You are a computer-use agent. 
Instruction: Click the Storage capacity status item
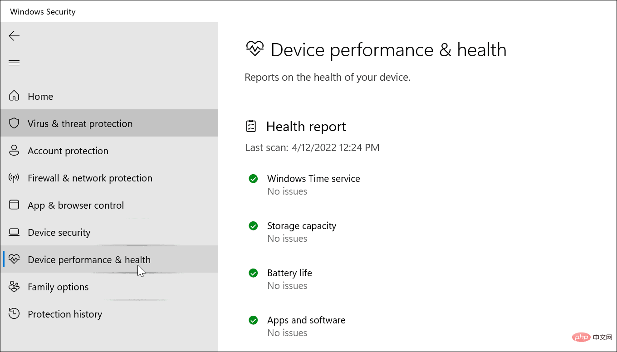[301, 225]
